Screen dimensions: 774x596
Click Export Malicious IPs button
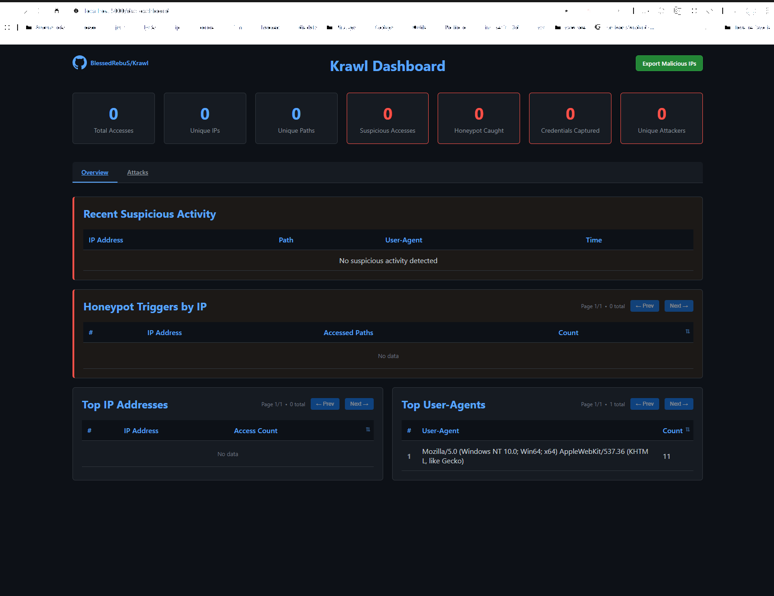(669, 63)
